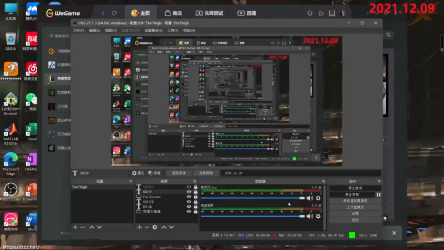The width and height of the screenshot is (444, 250).
Task: Pop out the 来源 dock with its header icon
Action: [195, 181]
